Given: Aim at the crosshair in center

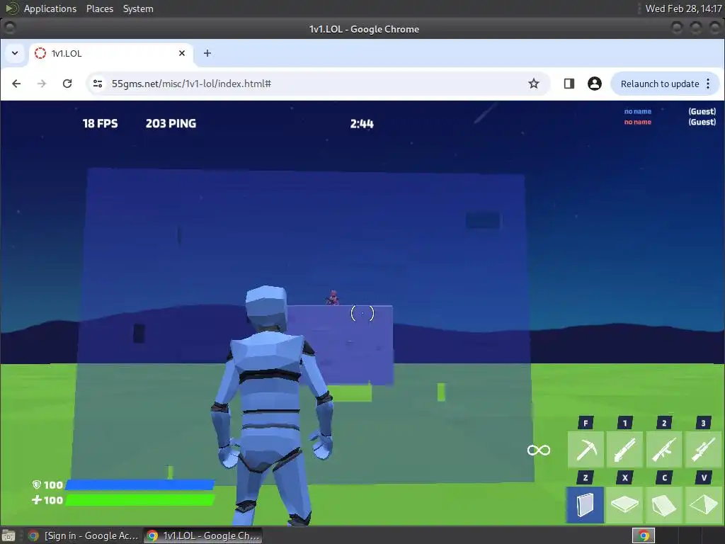Looking at the screenshot, I should tap(362, 314).
